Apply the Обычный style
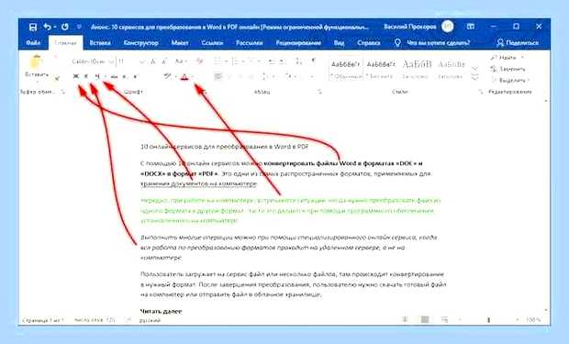Viewport: 569px width, 344px height. (x=346, y=69)
